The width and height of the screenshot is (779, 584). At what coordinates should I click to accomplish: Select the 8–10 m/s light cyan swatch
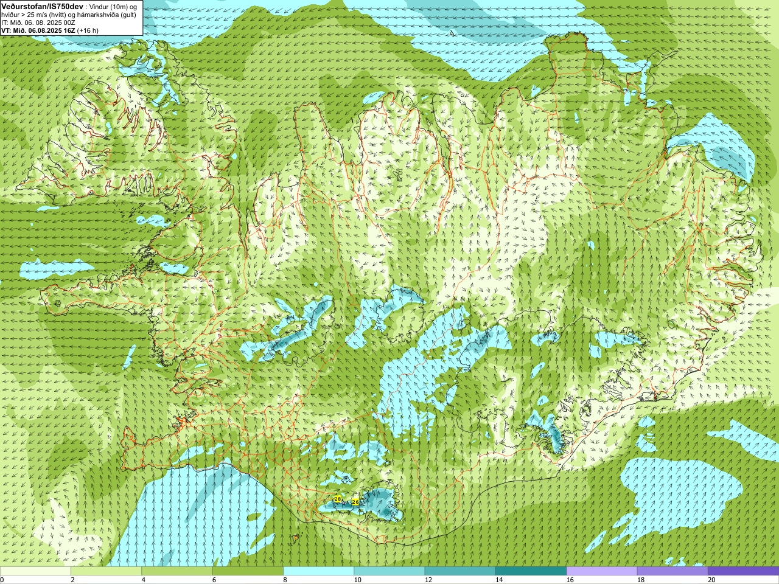tap(318, 571)
